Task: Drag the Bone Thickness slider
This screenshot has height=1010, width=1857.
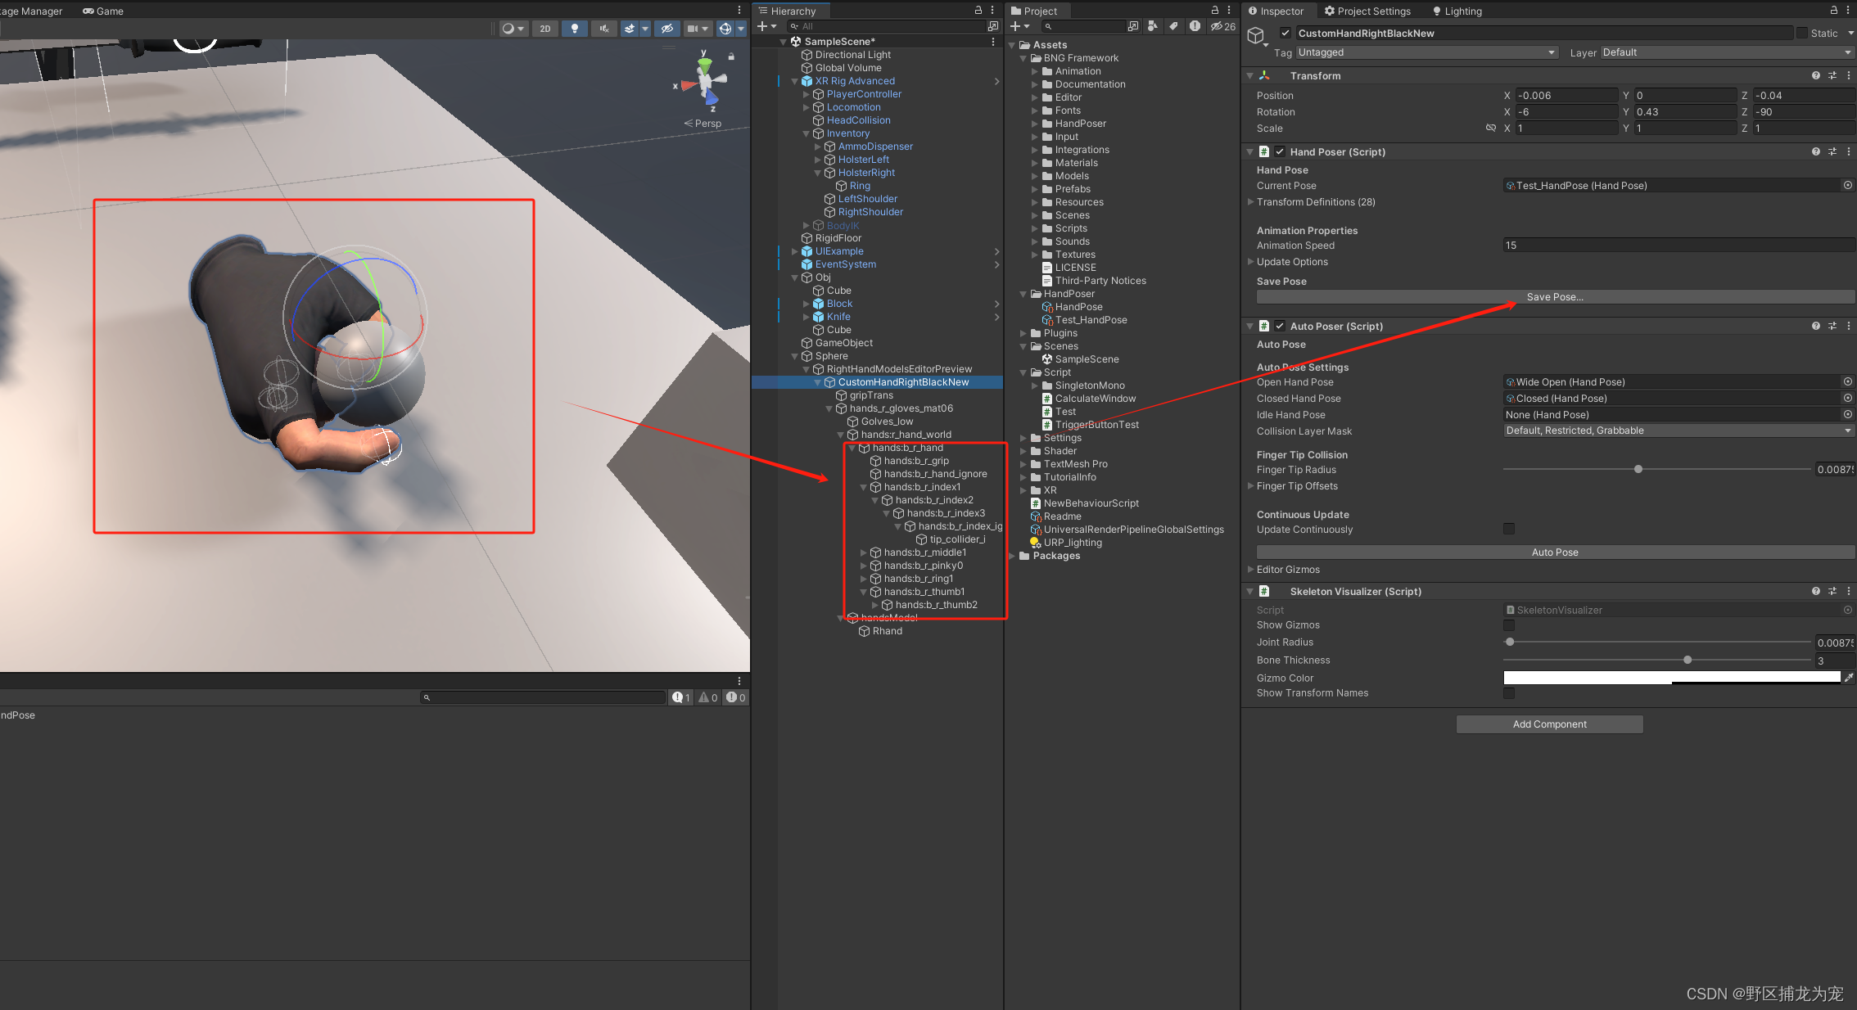Action: (1688, 659)
